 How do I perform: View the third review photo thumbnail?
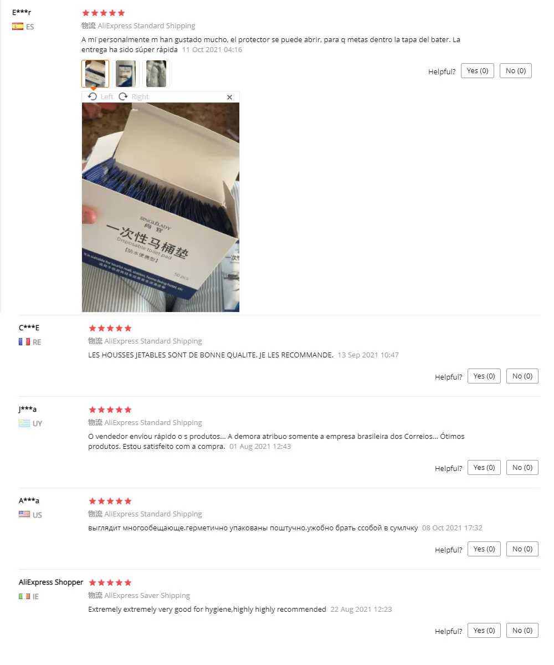[x=156, y=74]
